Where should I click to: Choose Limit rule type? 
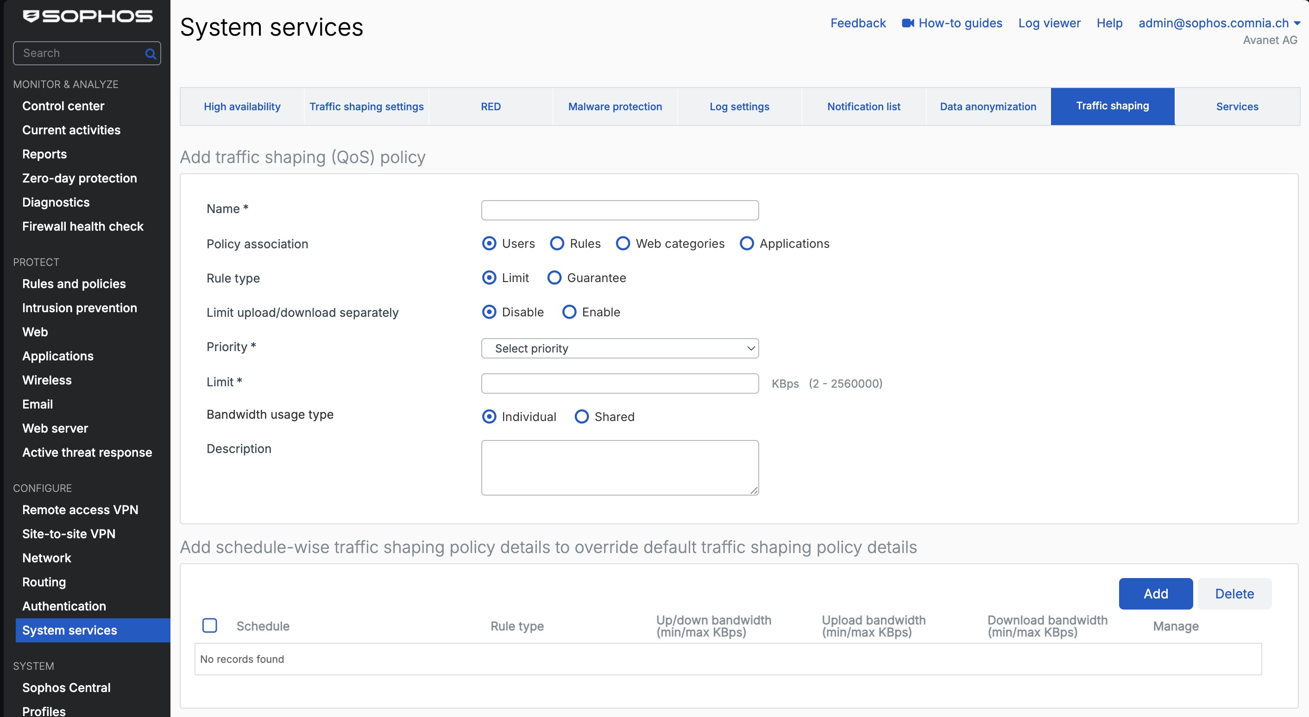pos(489,278)
